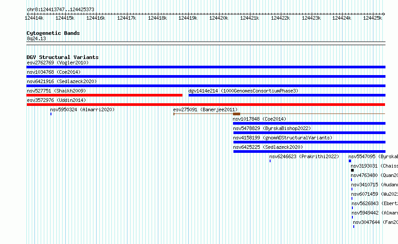Click the 8q24.13 band label
Screen dimensions: 398x244
(x=36, y=38)
